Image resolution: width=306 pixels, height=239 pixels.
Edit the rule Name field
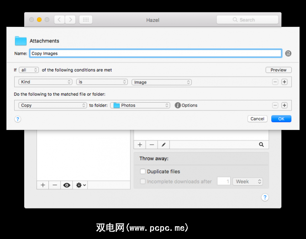click(x=156, y=53)
